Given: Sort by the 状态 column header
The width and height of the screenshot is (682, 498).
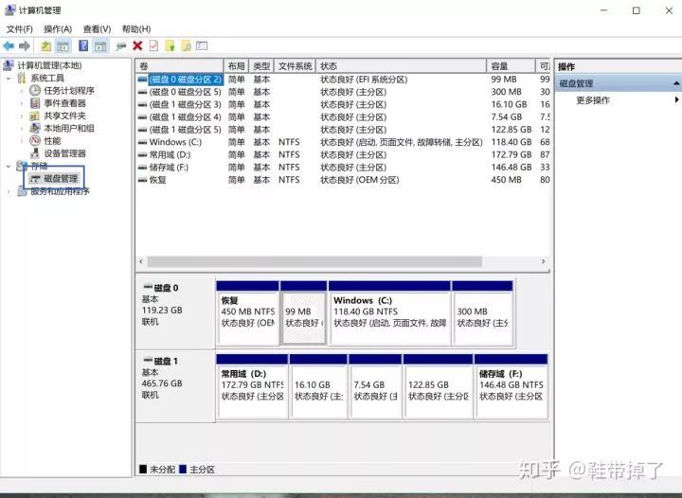Looking at the screenshot, I should tap(401, 66).
